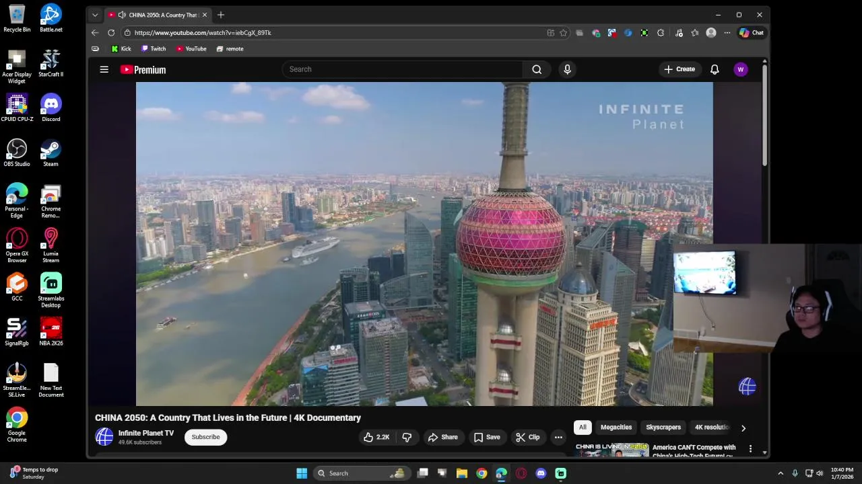
Task: Click the YouTube Premium logo
Action: point(143,69)
